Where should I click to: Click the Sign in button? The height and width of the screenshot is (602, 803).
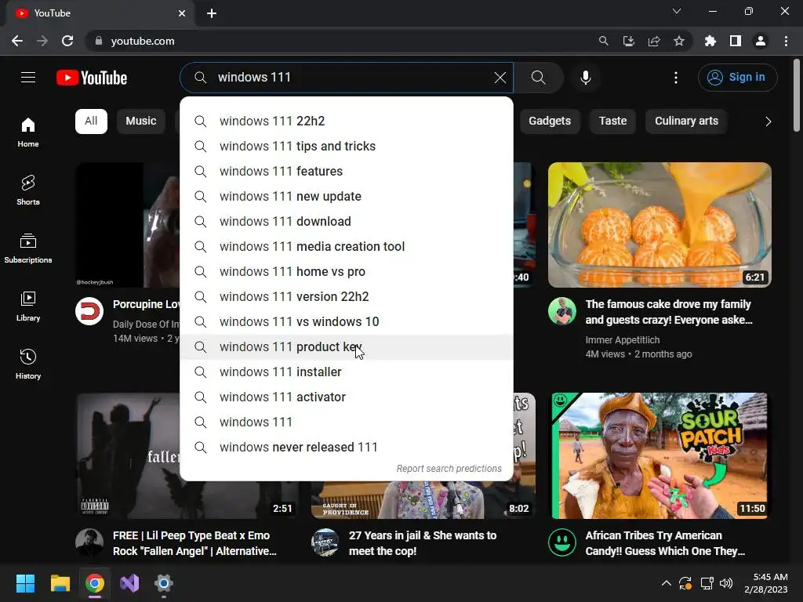pos(737,78)
